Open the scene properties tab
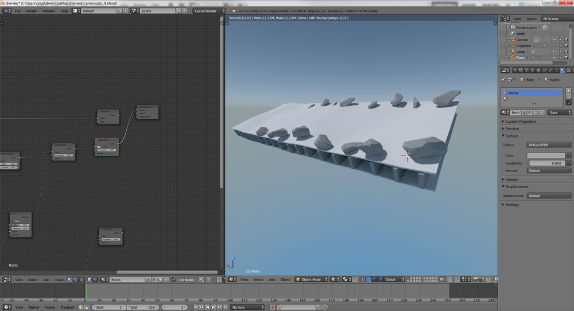This screenshot has width=574, height=311. click(x=527, y=70)
